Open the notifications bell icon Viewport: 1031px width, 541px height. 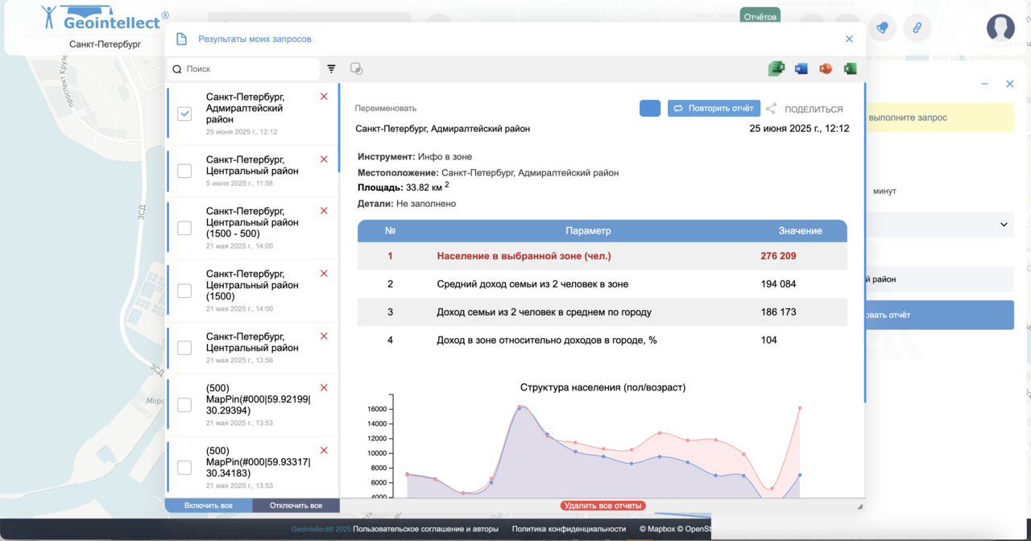pyautogui.click(x=883, y=28)
